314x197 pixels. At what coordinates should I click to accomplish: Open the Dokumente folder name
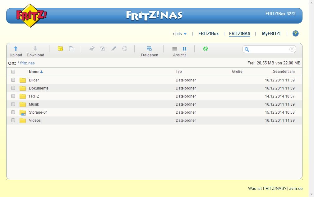click(39, 88)
